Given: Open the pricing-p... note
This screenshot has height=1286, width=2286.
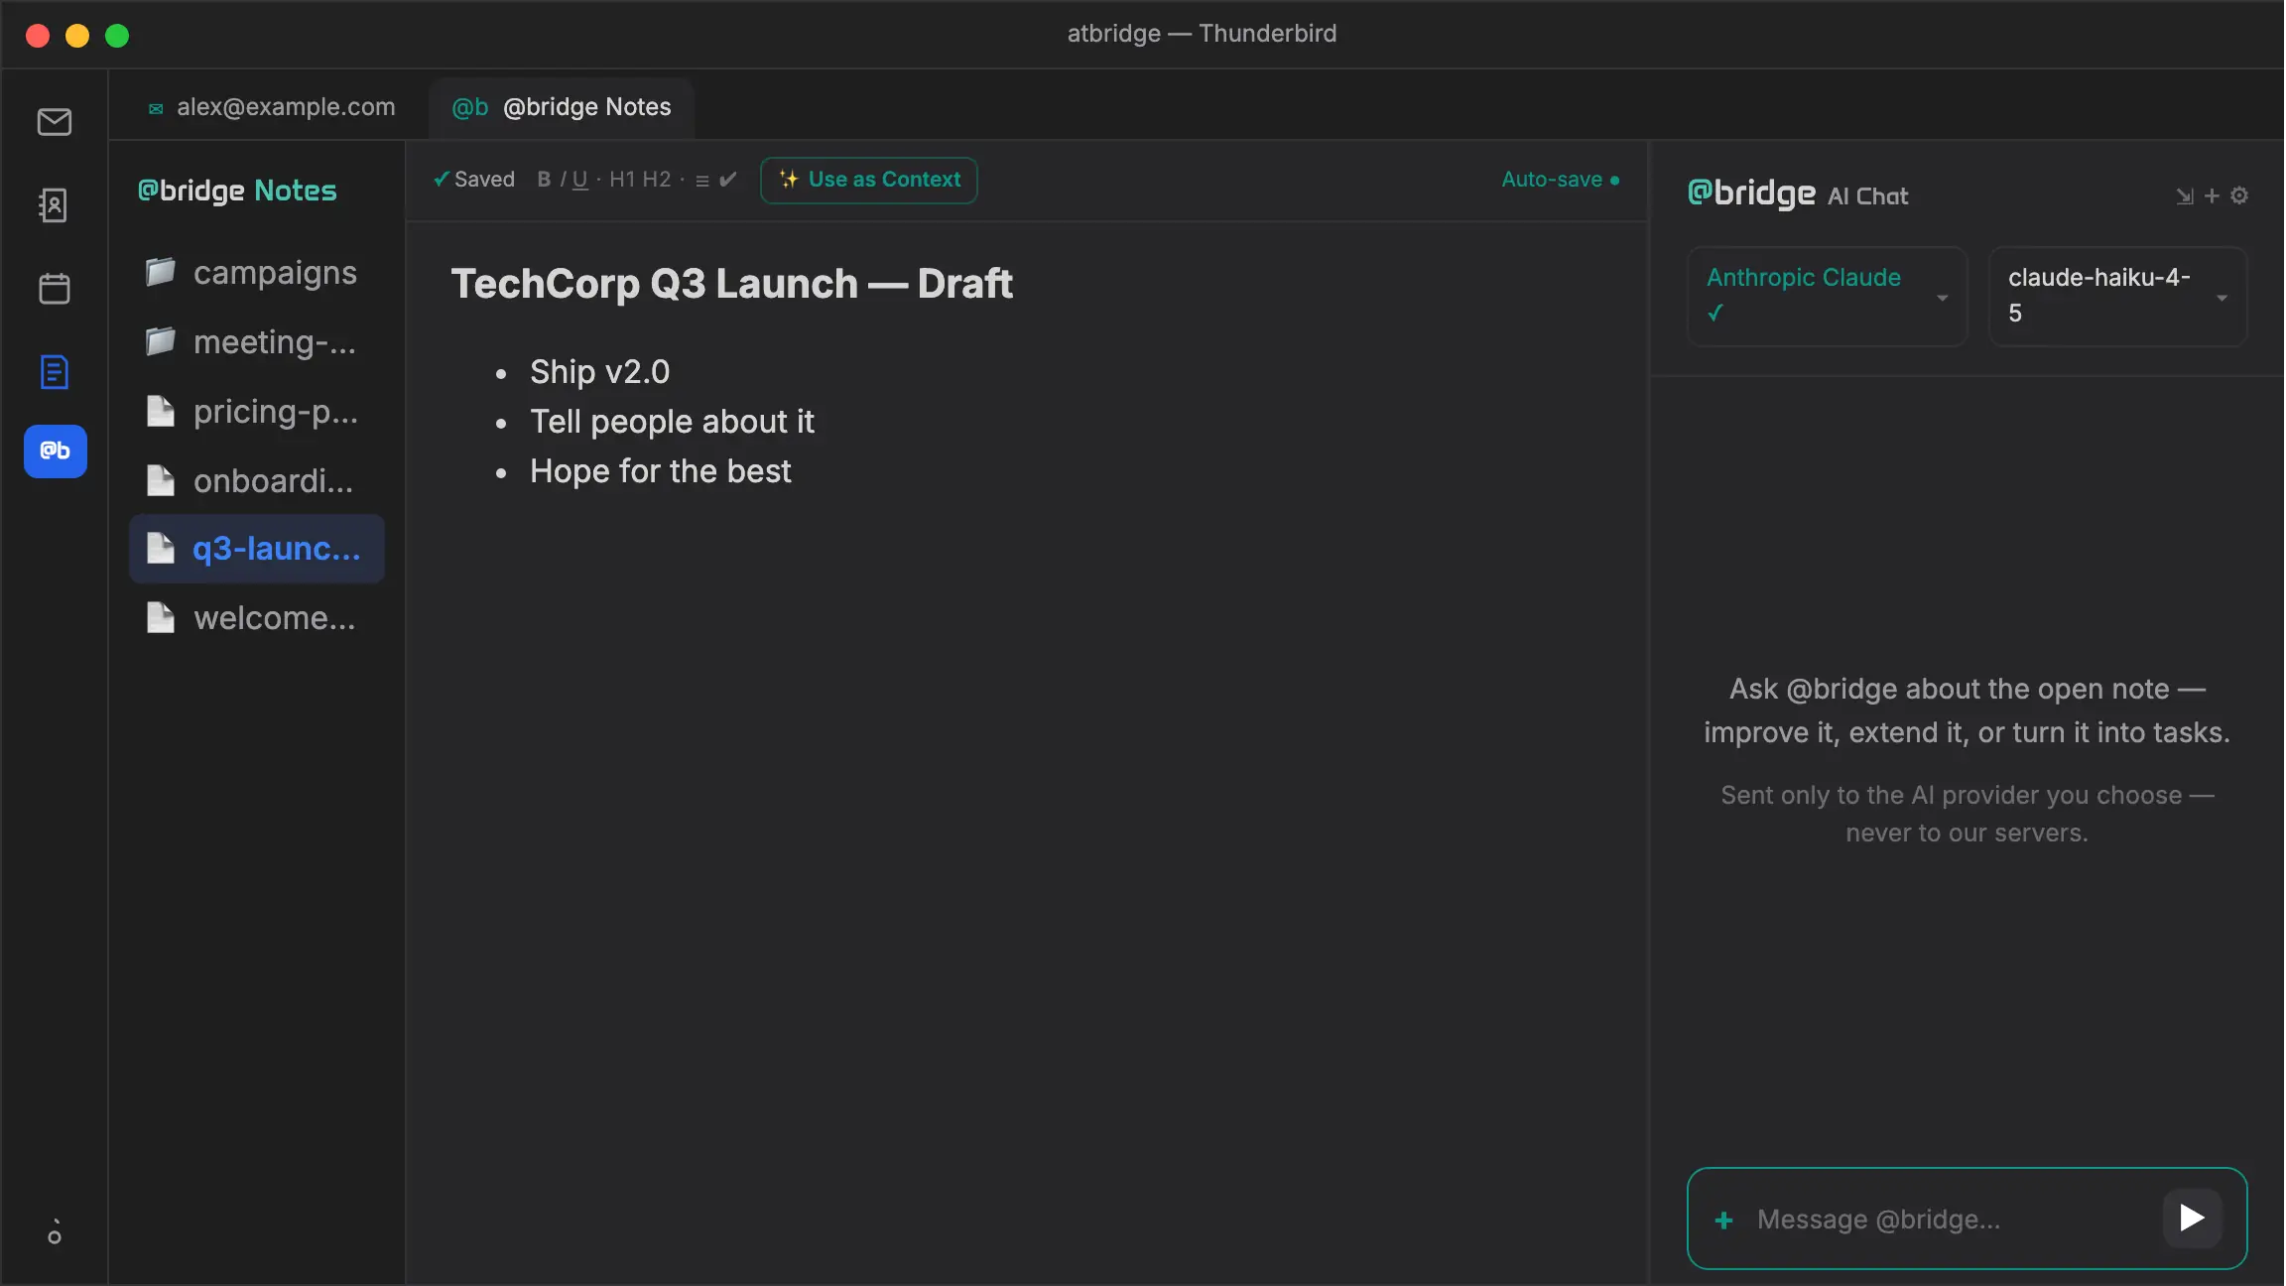Looking at the screenshot, I should 257,411.
